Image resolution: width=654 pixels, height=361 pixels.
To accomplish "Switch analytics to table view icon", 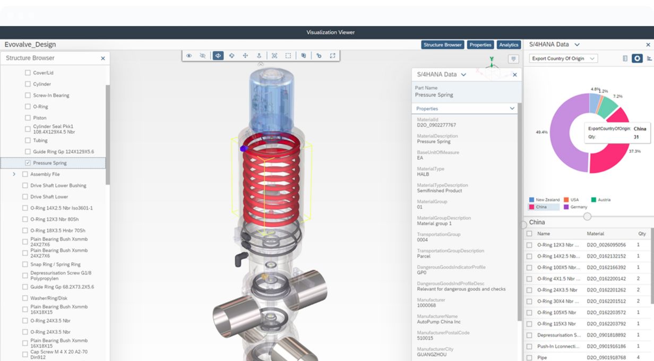I will (625, 58).
